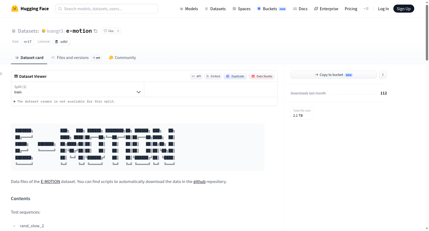The image size is (429, 231).
Task: Click the API button in Dataset Viewer
Action: tap(196, 76)
